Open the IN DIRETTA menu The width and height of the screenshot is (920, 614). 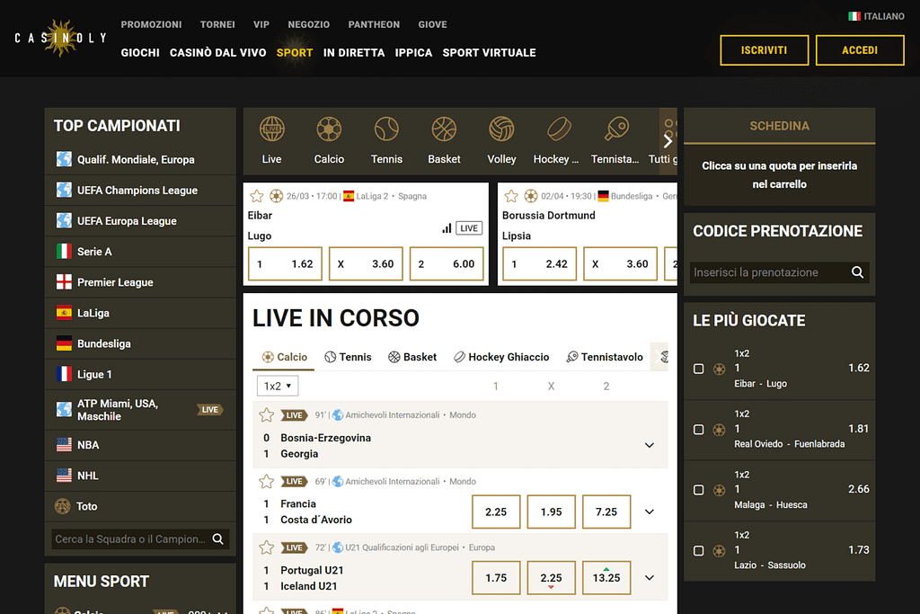tap(354, 53)
